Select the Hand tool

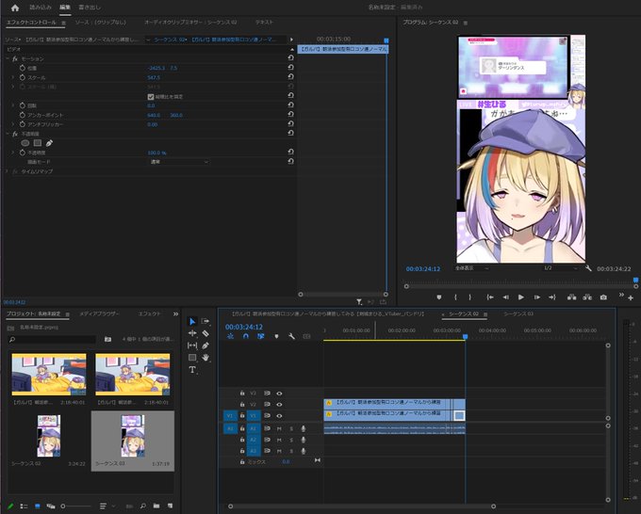click(x=205, y=358)
